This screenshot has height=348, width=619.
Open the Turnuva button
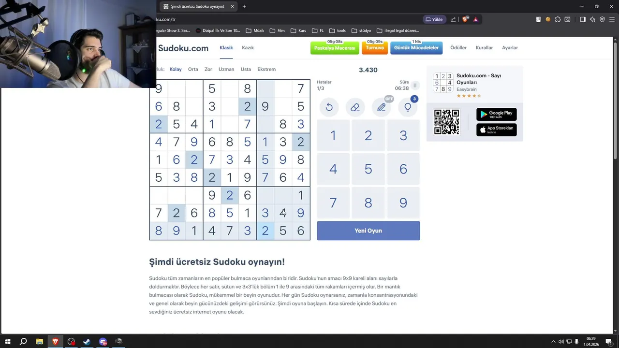click(375, 48)
